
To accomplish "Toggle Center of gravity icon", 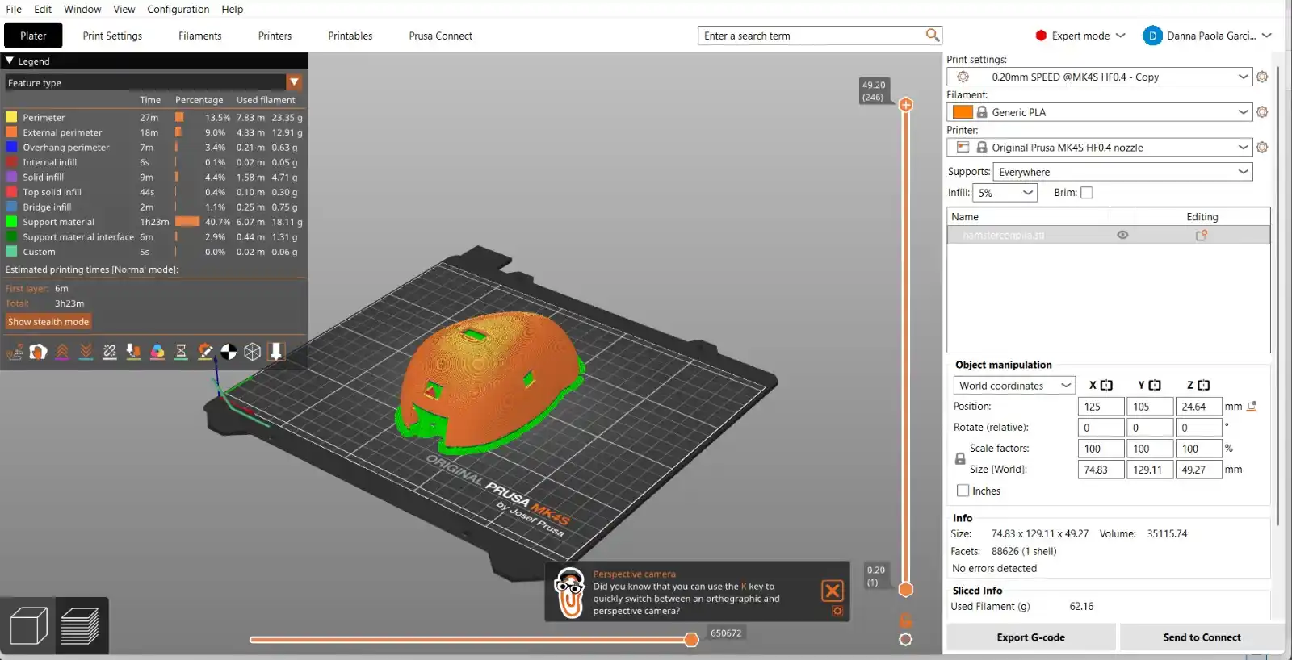I will pos(229,352).
